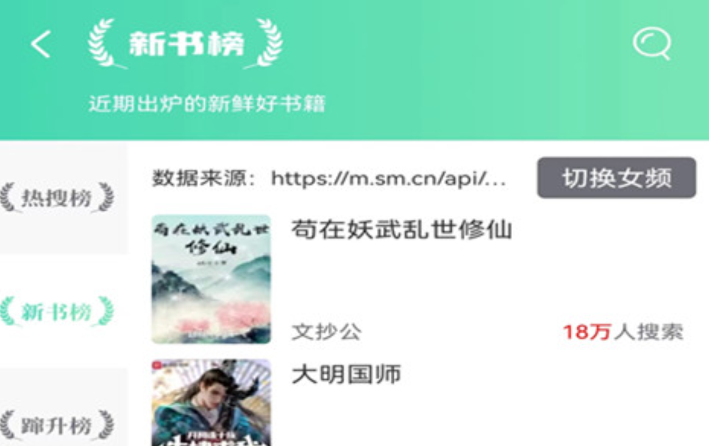Open search with the magnifier icon
709x446 pixels.
point(652,44)
